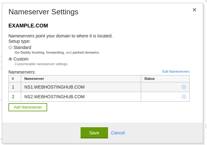Click the NS1.WEBHOSTINGHUB.COM nameserver cell
The image size is (207, 145).
54,87
